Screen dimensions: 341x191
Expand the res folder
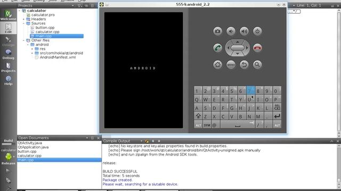(32, 49)
